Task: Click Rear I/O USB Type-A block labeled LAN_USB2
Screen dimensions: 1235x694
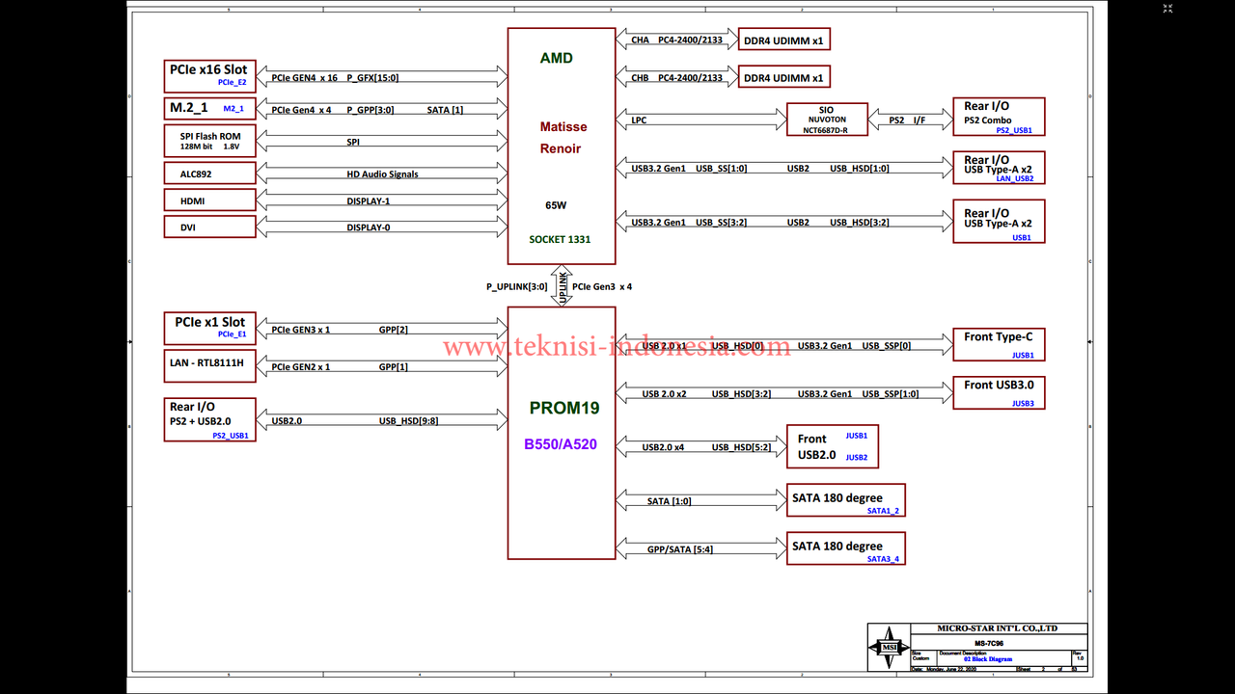Action: pos(999,168)
